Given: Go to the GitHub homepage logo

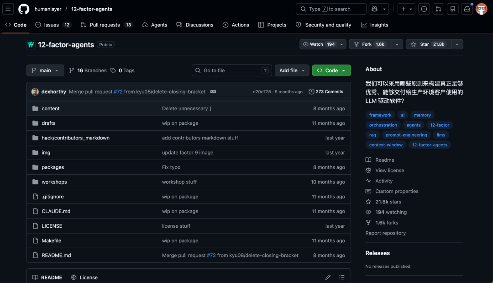Looking at the screenshot, I should click(24, 9).
